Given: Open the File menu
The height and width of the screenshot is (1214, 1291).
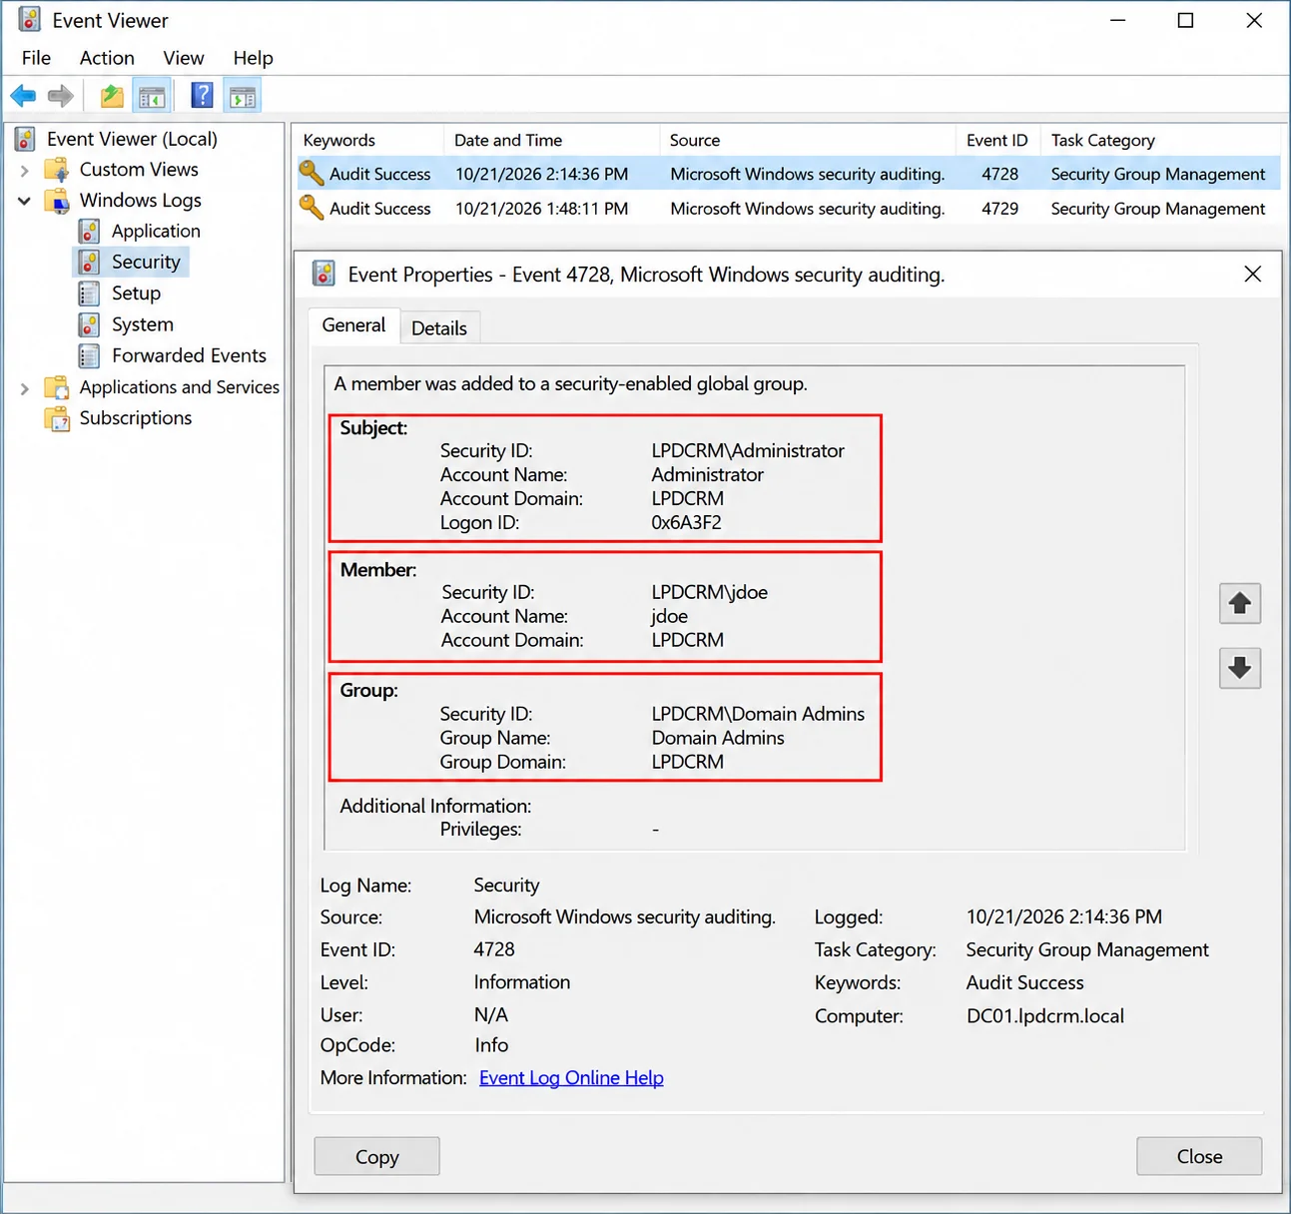Looking at the screenshot, I should tap(36, 58).
